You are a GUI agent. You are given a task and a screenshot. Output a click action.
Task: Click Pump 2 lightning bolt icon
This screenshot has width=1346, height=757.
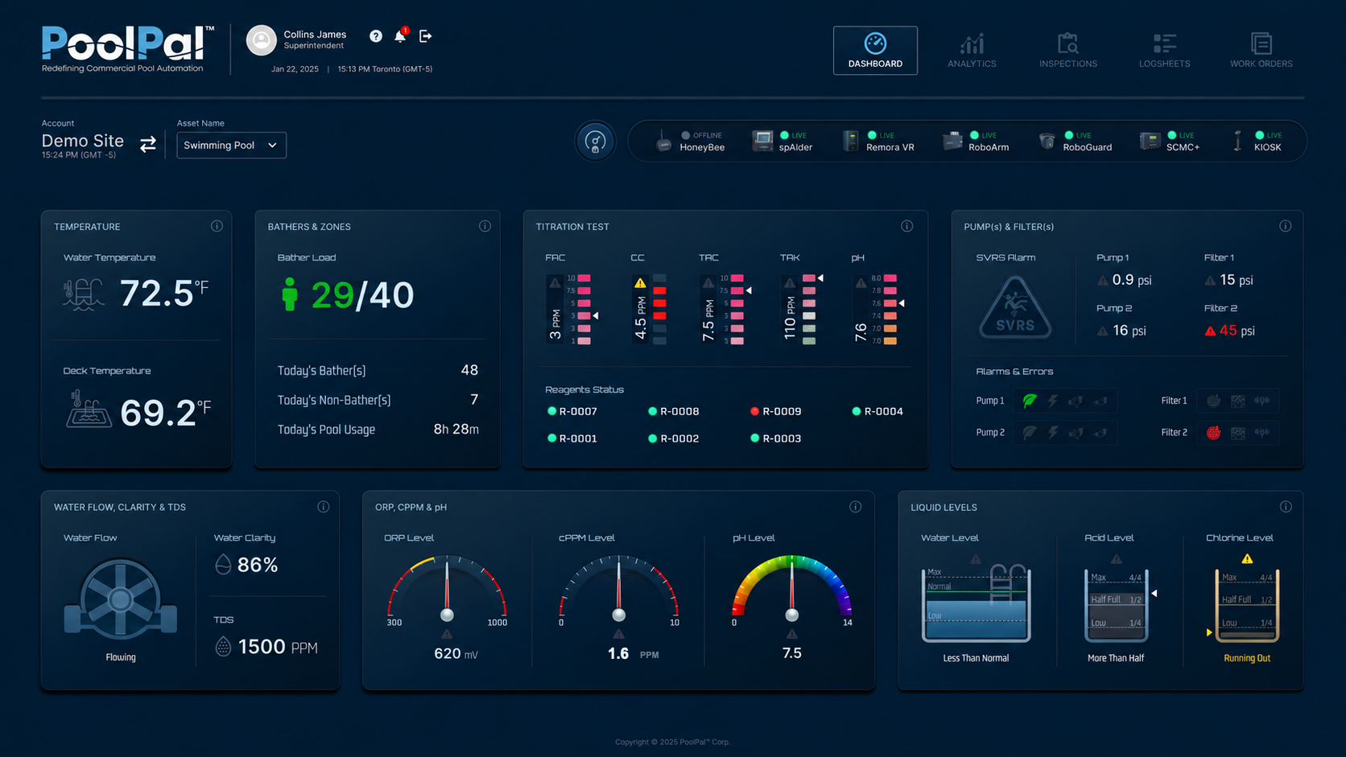tap(1053, 433)
